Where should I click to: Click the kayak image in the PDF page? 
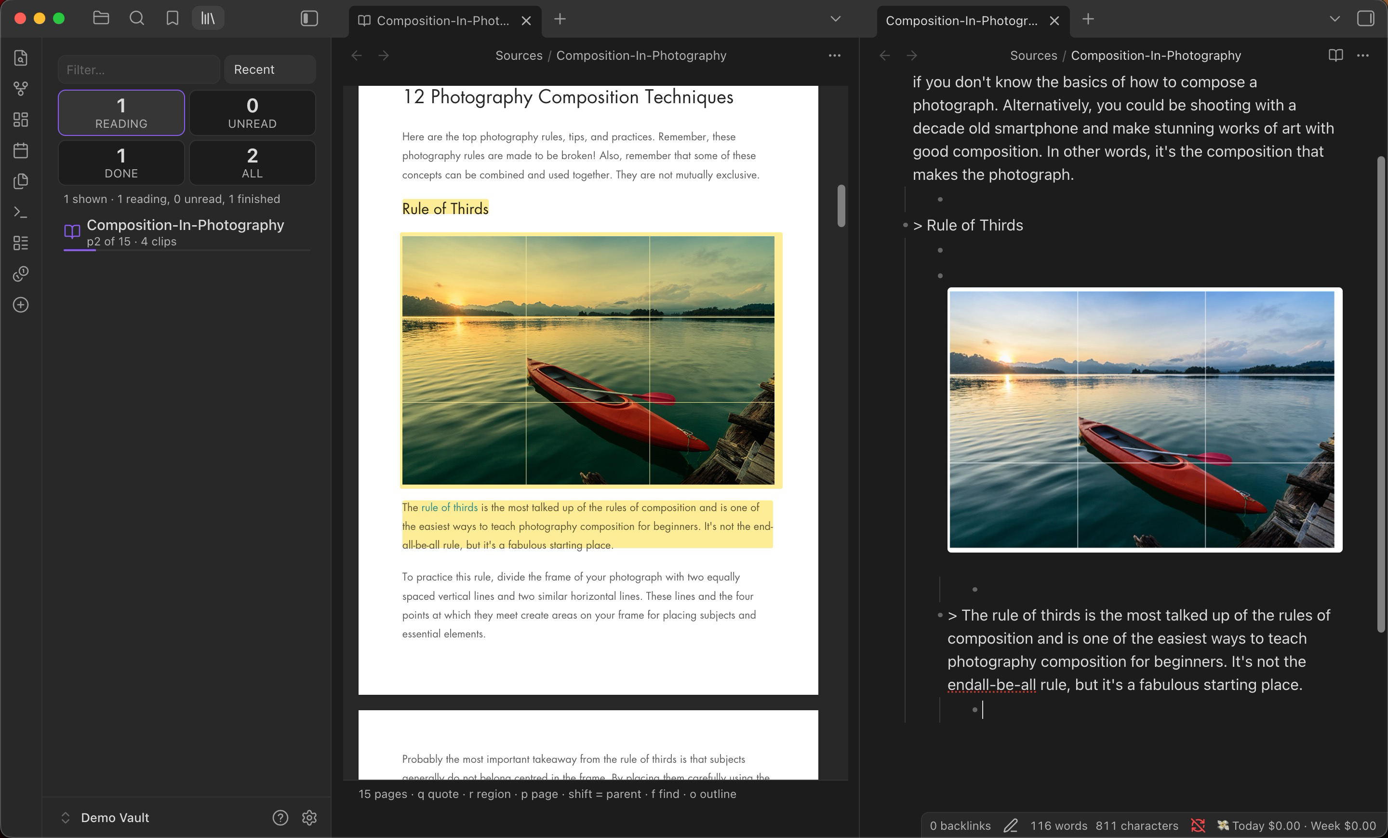coord(588,360)
